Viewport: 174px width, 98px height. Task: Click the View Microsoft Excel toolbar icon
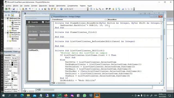click(6, 9)
